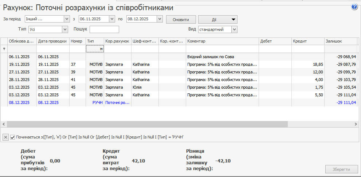Expand the 'Вид' dropdown showing стандартний
361x177 pixels.
pos(234,29)
